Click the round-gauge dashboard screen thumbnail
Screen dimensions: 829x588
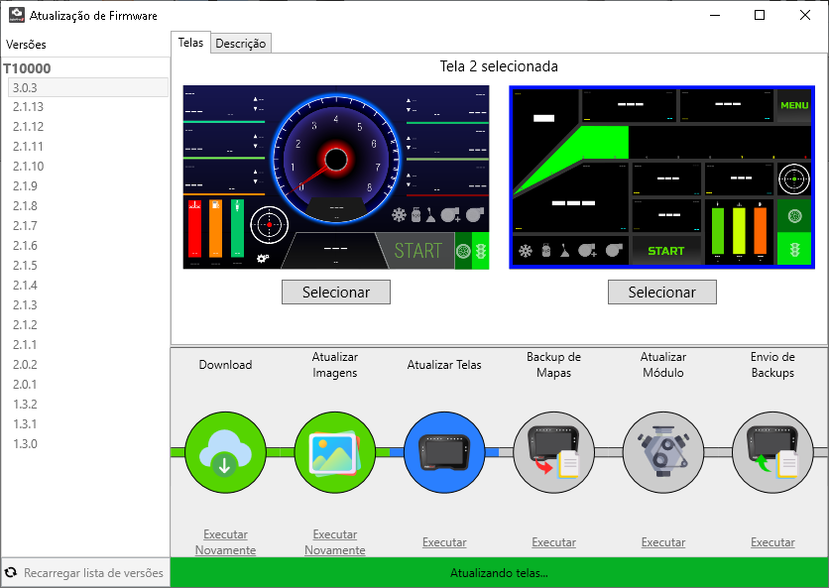click(336, 176)
